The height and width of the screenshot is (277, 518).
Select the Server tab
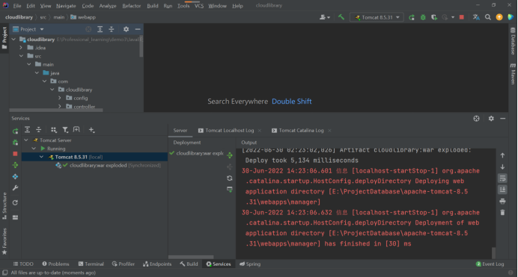180,131
